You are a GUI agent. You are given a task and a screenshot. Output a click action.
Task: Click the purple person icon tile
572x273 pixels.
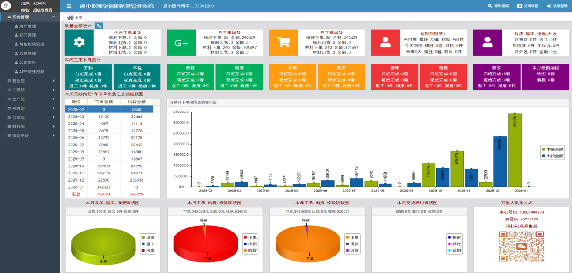pos(487,43)
